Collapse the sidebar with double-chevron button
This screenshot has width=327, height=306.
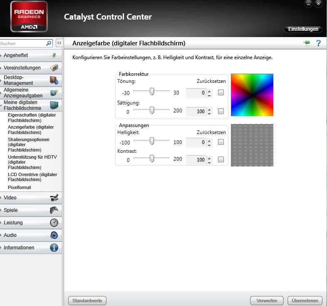[59, 43]
